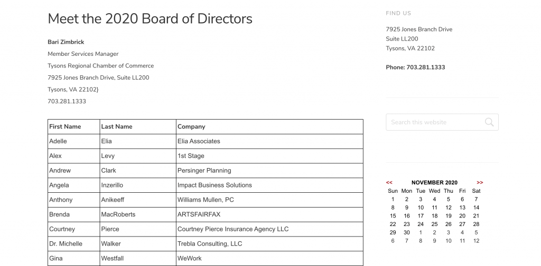The image size is (541, 266).
Task: Select the 'ARTSFAIRFAX' company cell
Action: coord(269,214)
